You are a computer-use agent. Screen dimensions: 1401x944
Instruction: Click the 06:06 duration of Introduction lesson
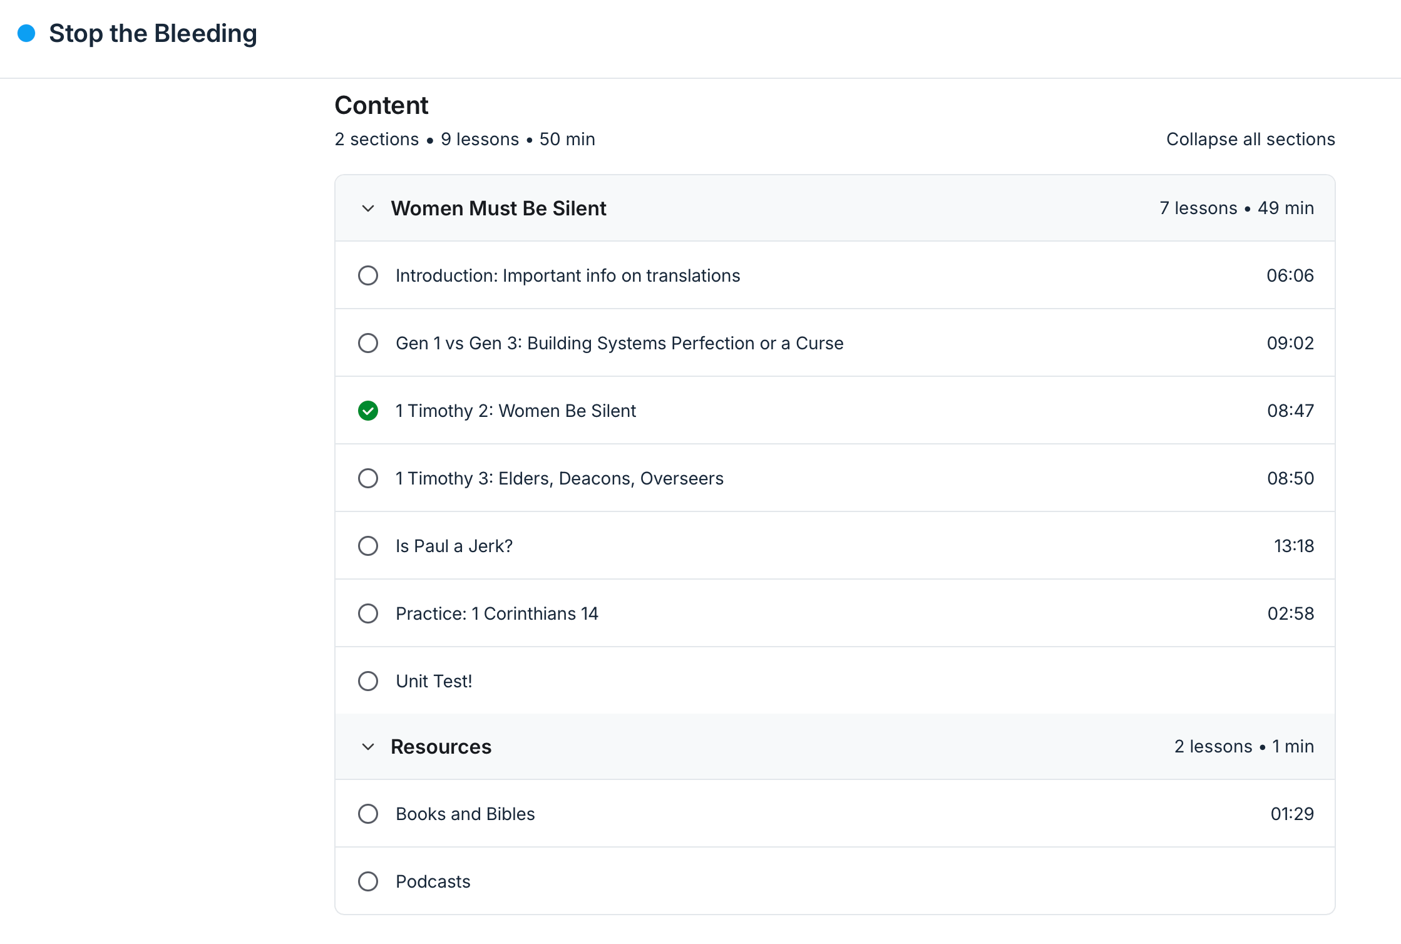(x=1290, y=275)
